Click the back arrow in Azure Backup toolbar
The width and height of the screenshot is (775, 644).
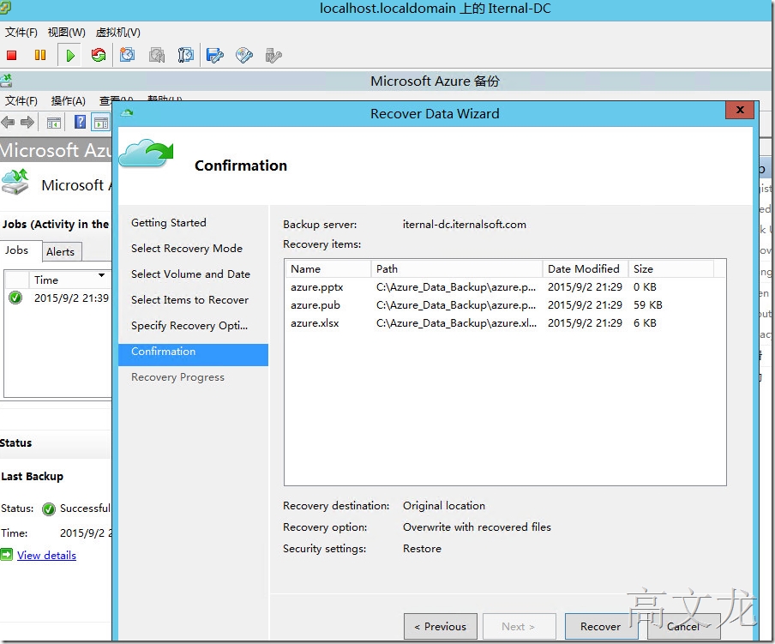[x=8, y=122]
